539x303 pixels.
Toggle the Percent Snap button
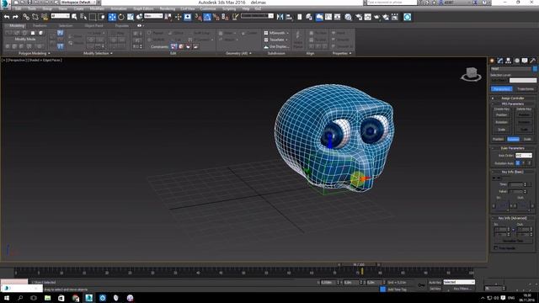tap(216, 17)
